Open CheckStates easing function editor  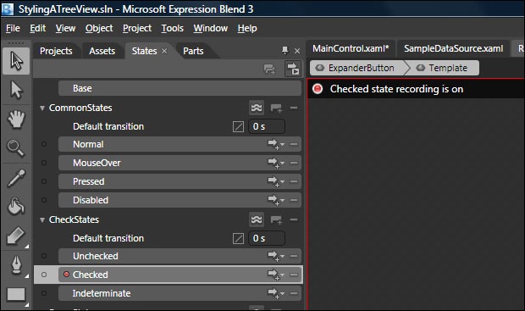pos(257,219)
